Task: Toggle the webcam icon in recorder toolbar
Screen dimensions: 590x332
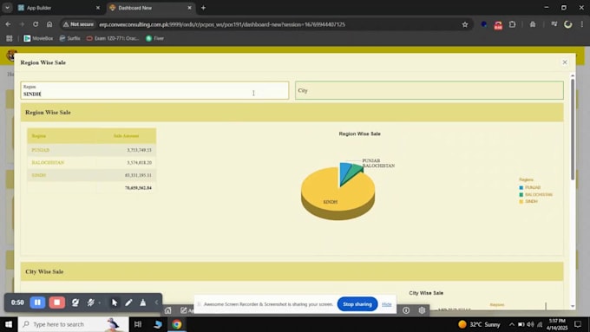Action: 75,303
